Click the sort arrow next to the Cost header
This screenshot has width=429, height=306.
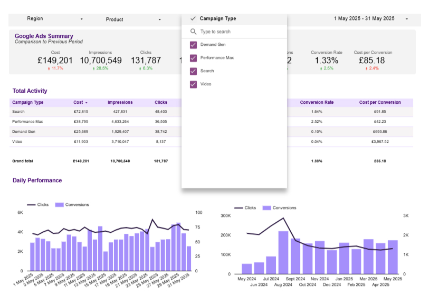coord(87,102)
